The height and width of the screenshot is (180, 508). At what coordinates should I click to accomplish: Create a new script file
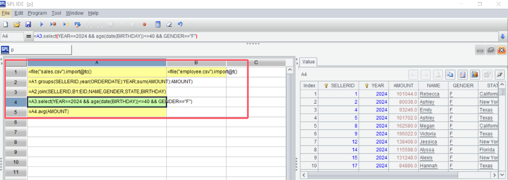click(5, 24)
